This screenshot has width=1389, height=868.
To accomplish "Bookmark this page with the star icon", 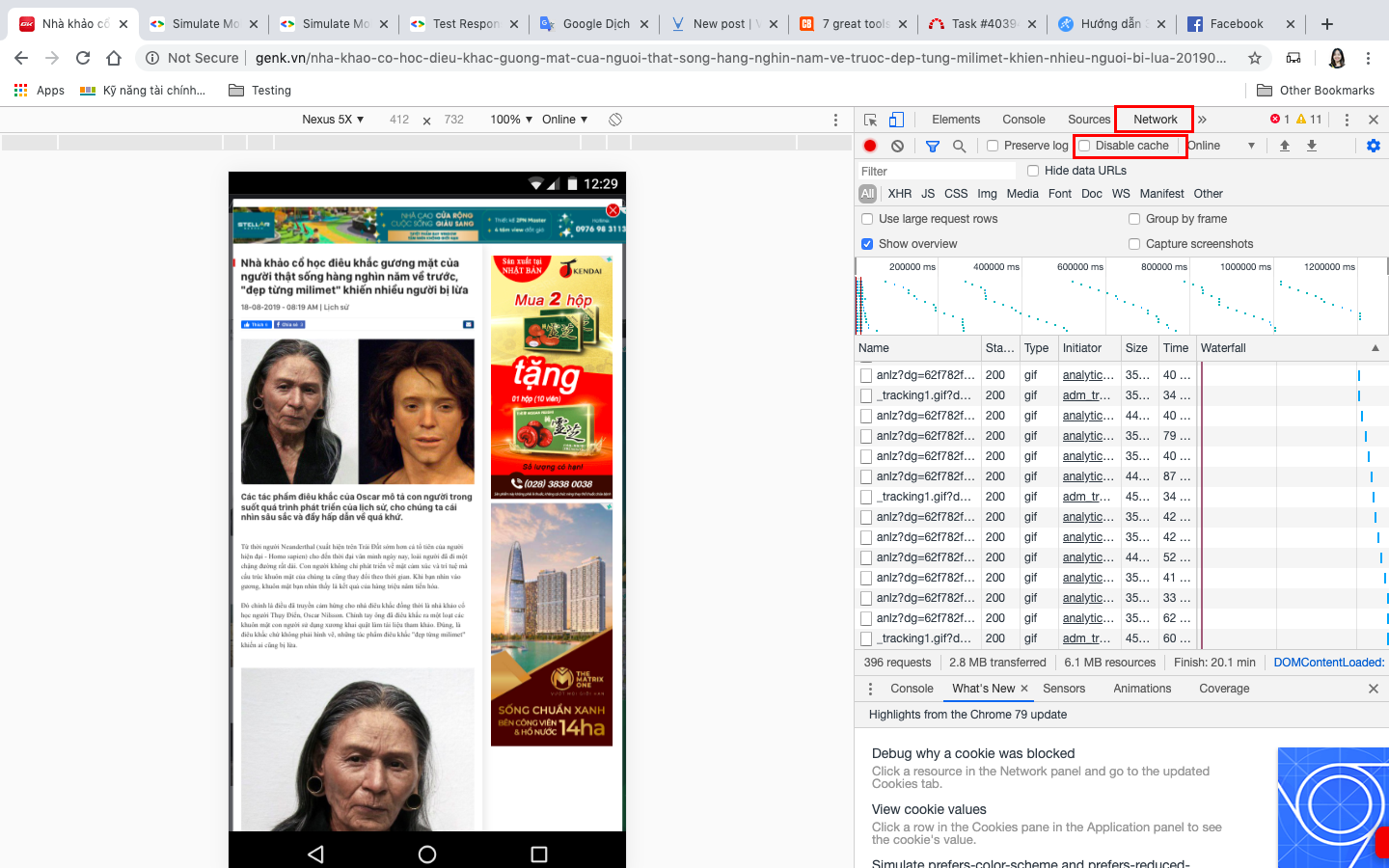I will (1255, 58).
